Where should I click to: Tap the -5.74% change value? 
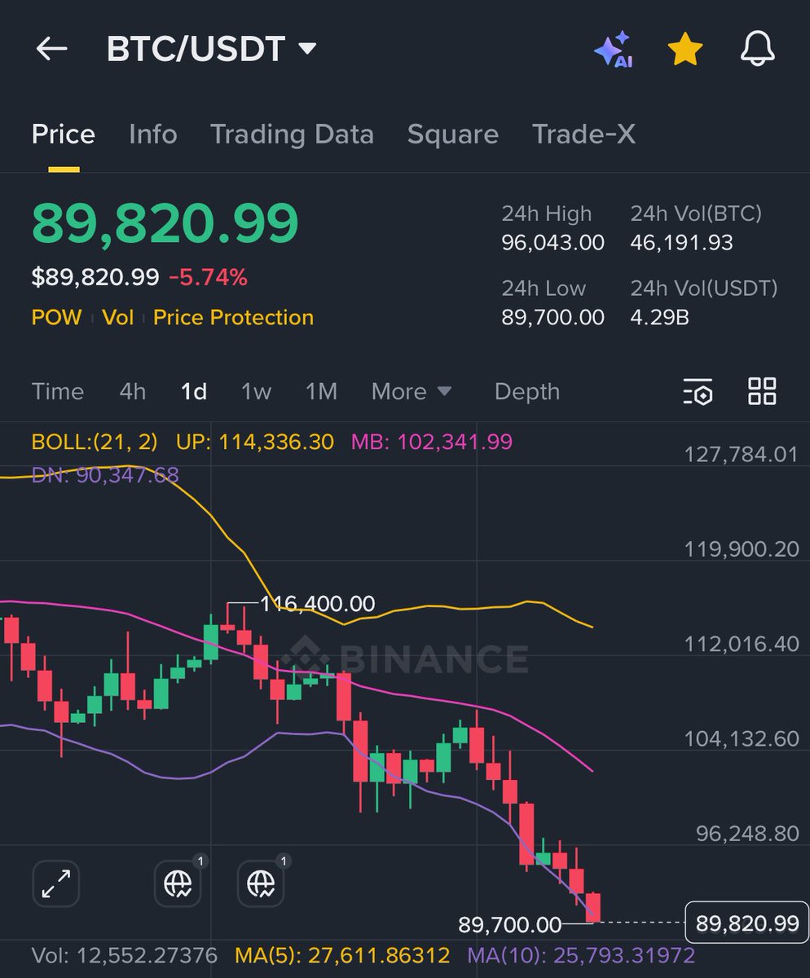point(208,278)
